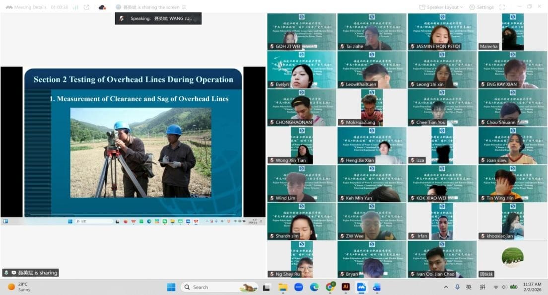Image resolution: width=548 pixels, height=295 pixels.
Task: Expand hidden system tray icons
Action: 446,287
